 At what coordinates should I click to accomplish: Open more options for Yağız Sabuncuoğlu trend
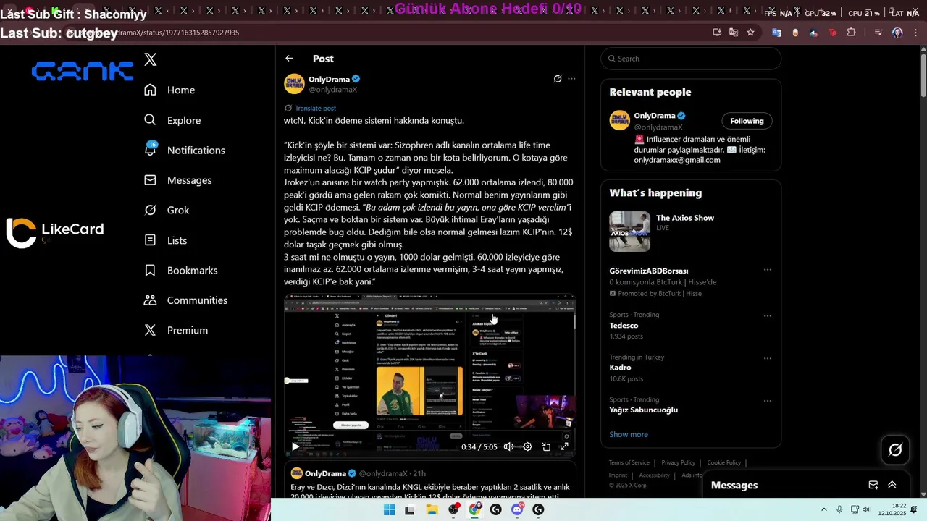coord(768,400)
